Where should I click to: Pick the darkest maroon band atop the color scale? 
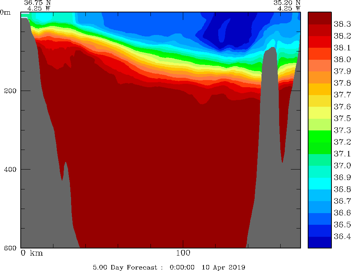click(x=319, y=18)
